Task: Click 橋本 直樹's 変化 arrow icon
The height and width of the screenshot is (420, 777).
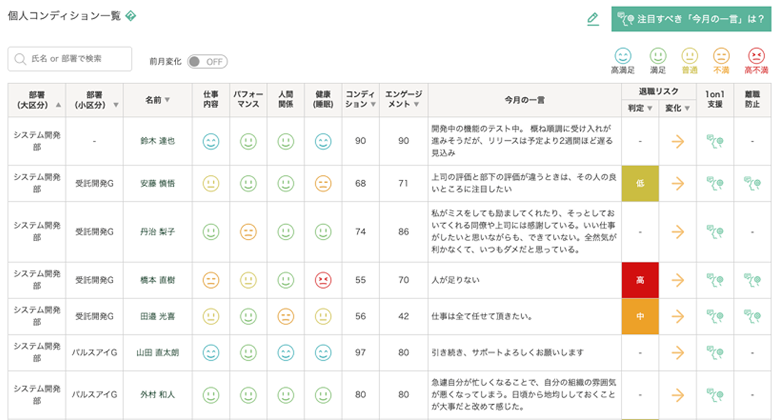Action: point(678,280)
